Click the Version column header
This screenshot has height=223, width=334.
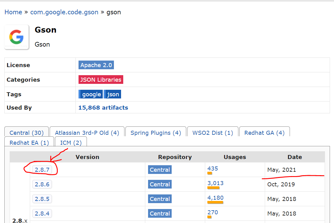coord(87,157)
